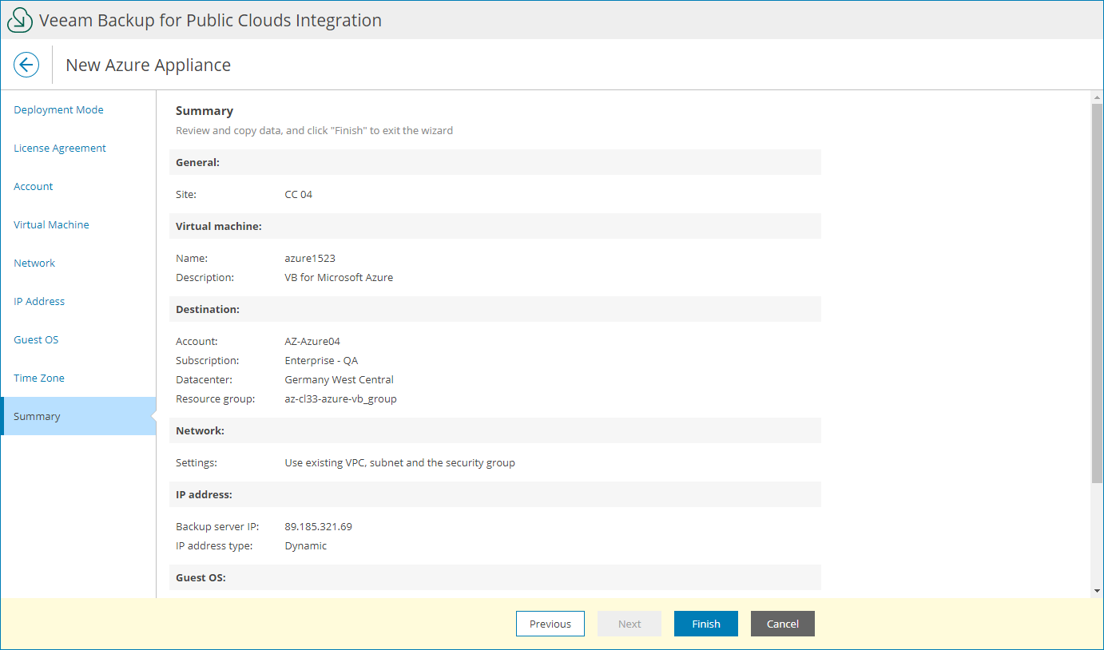Image resolution: width=1104 pixels, height=650 pixels.
Task: Go to the Time Zone step
Action: [x=39, y=379]
